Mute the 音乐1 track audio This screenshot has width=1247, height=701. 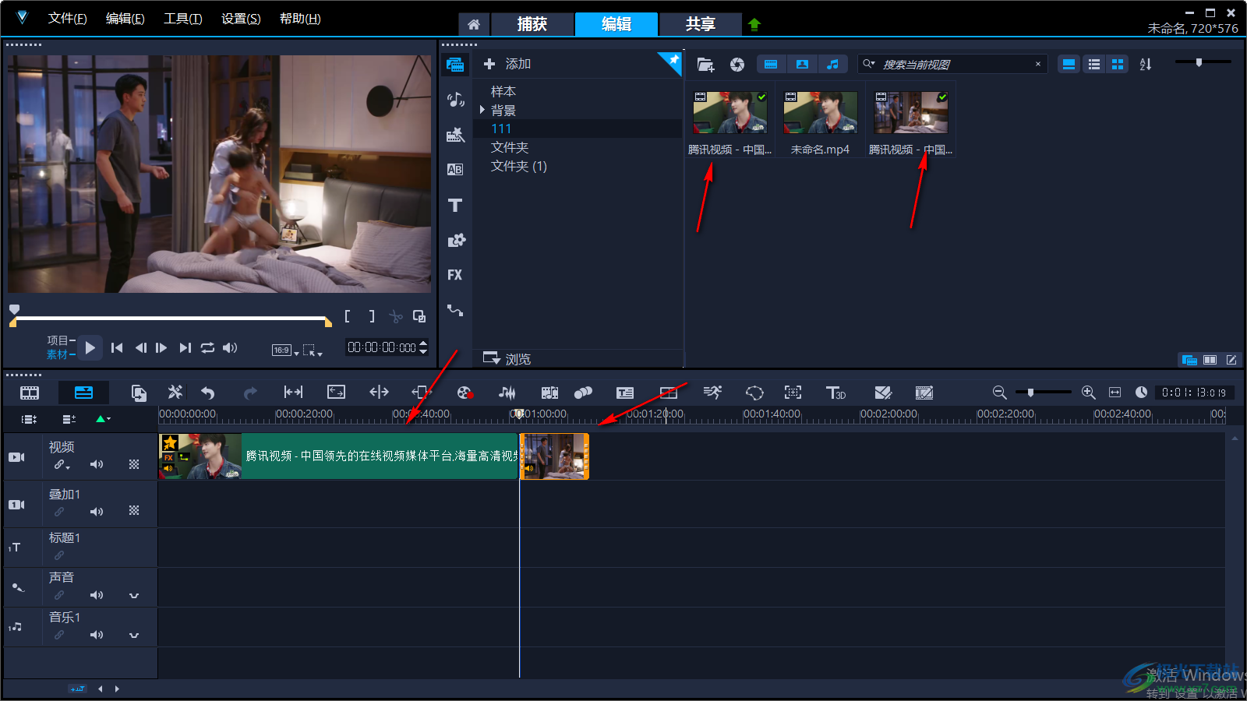(x=97, y=635)
